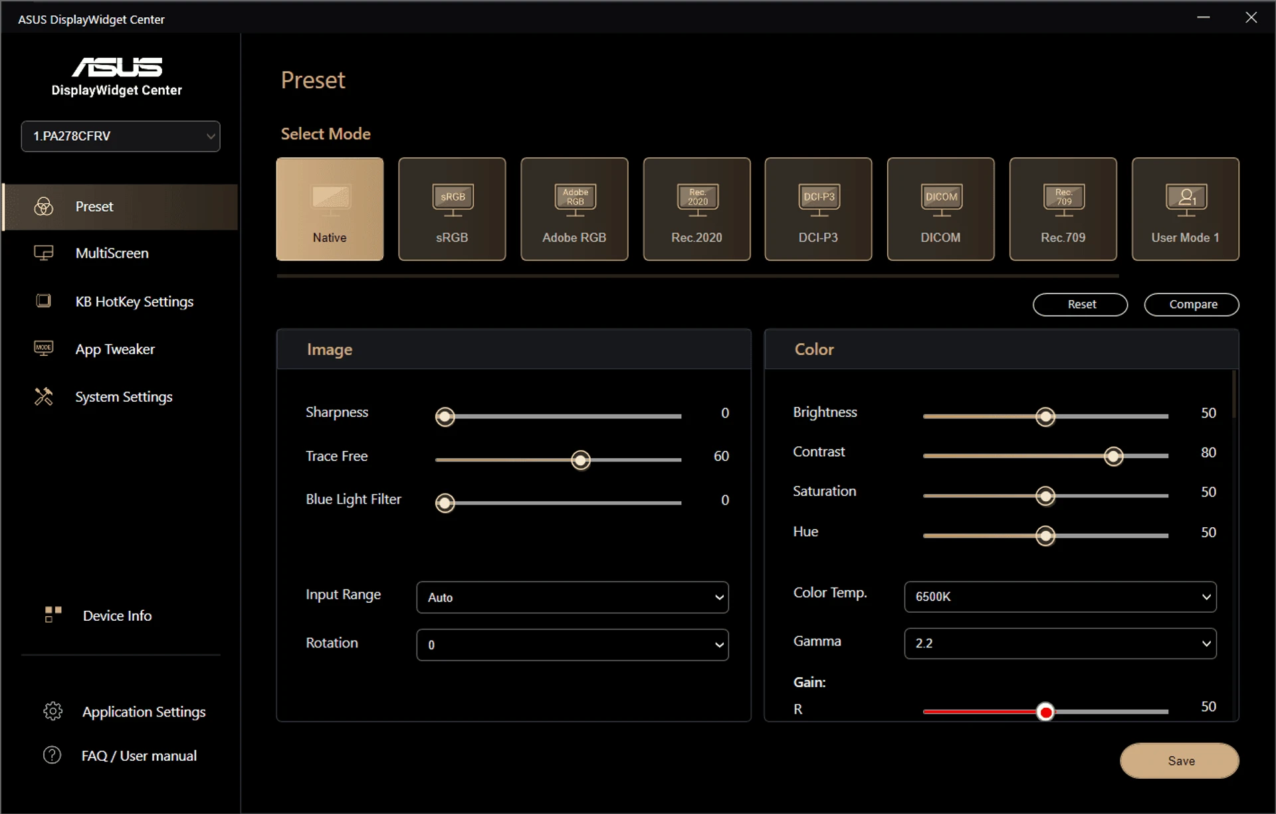Viewport: 1276px width, 814px height.
Task: Select the sRGB preset mode
Action: coord(452,209)
